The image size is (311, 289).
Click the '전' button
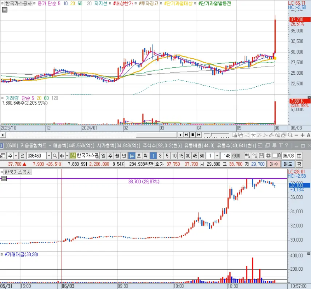coord(23,156)
